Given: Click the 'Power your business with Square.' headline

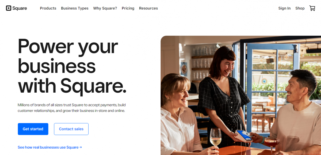Looking at the screenshot, I should pos(72,66).
